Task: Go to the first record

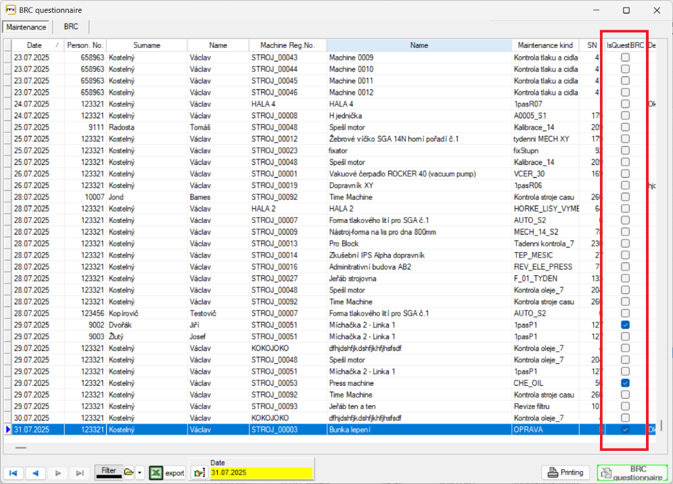Action: pos(14,473)
